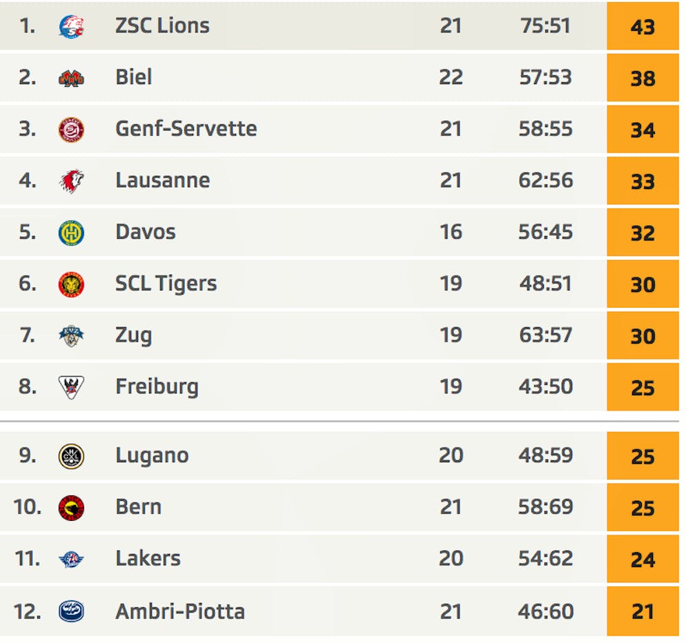Click the Ambri-Piotta team name
The width and height of the screenshot is (686, 643).
(x=180, y=611)
